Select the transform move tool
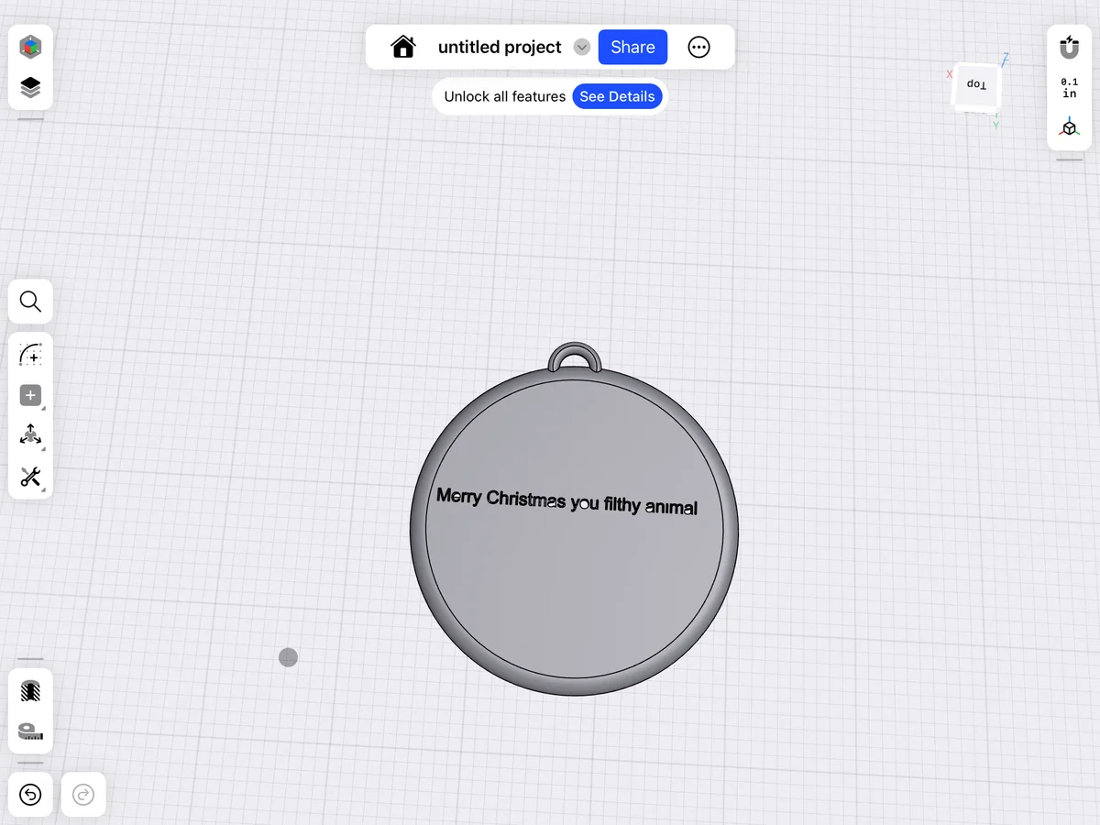1100x825 pixels. click(x=30, y=436)
